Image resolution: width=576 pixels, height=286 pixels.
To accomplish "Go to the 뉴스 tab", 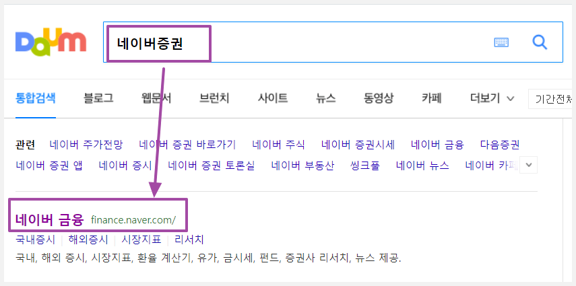I will pos(326,98).
